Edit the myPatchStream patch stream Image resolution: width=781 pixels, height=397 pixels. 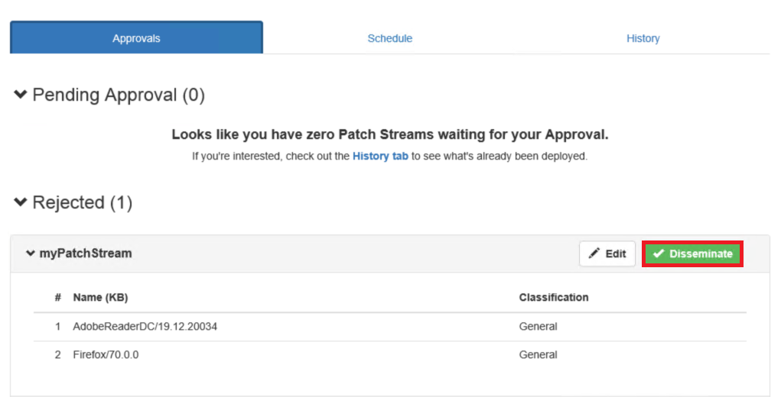point(607,254)
